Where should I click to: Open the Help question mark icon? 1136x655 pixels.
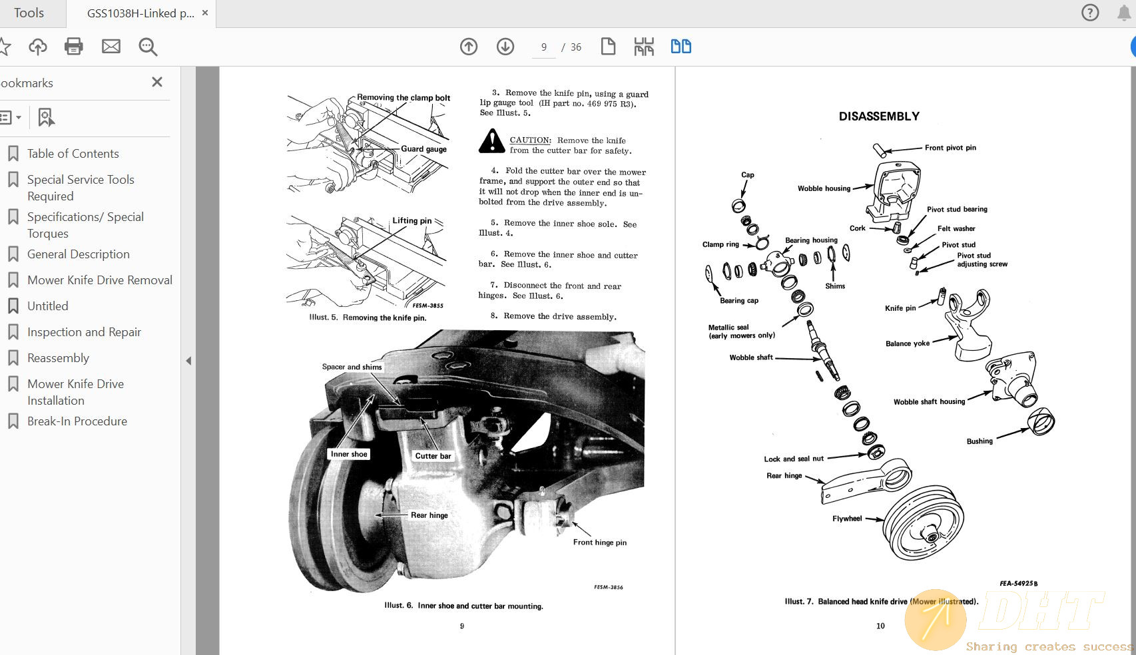(x=1090, y=13)
